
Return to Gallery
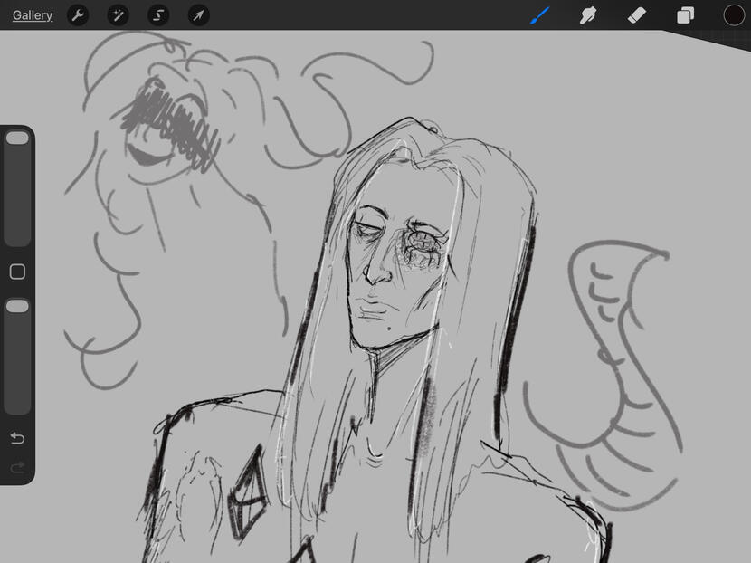point(33,15)
